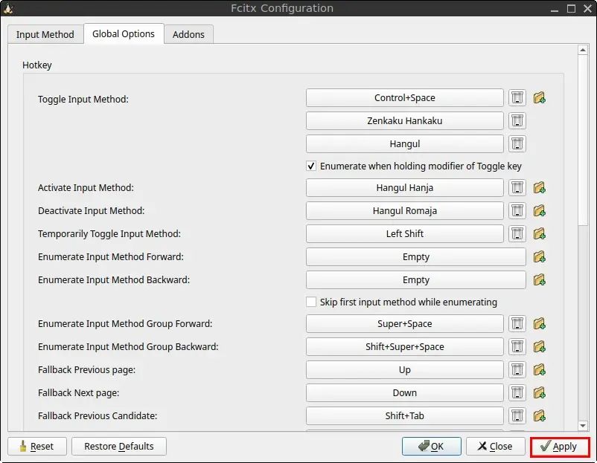Enable Skip first input method while enumerating
Screen dimensions: 597x463
click(x=311, y=302)
